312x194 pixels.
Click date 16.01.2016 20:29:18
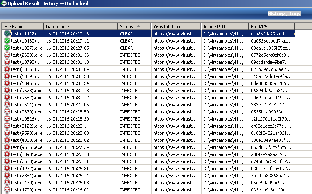tap(67, 34)
